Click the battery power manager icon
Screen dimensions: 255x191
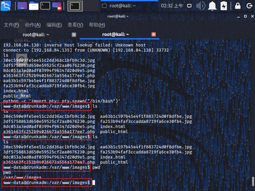click(224, 6)
